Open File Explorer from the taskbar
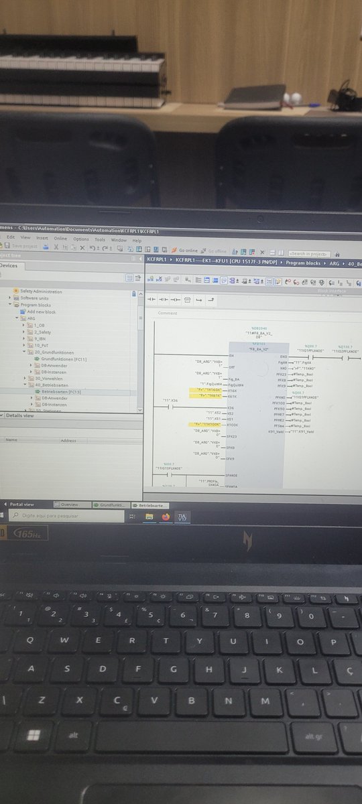362x804 pixels. (x=149, y=517)
